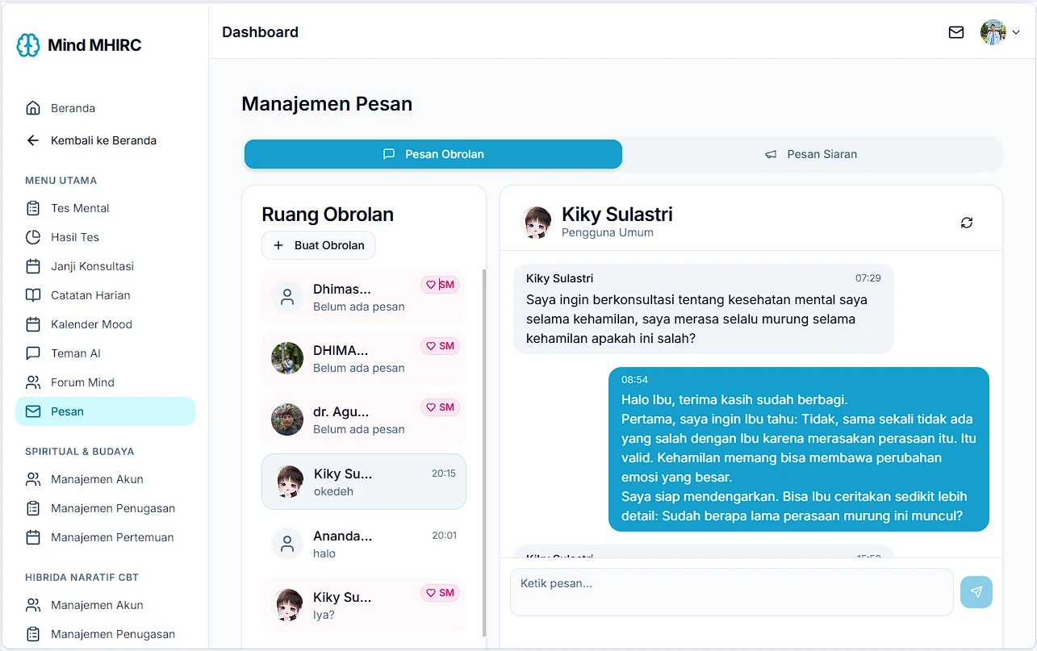Click the Buat Obrolan button

[318, 245]
